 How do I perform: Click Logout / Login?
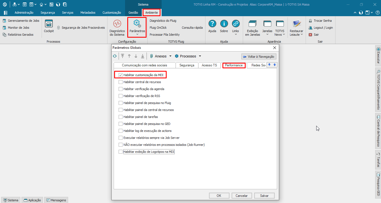320,28
